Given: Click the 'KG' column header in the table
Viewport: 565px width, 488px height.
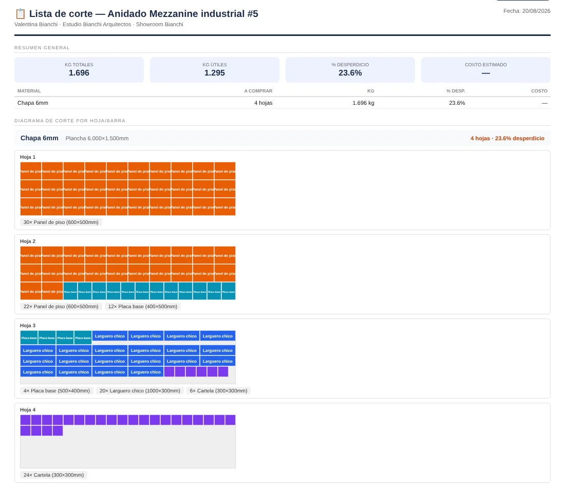Looking at the screenshot, I should tap(370, 91).
